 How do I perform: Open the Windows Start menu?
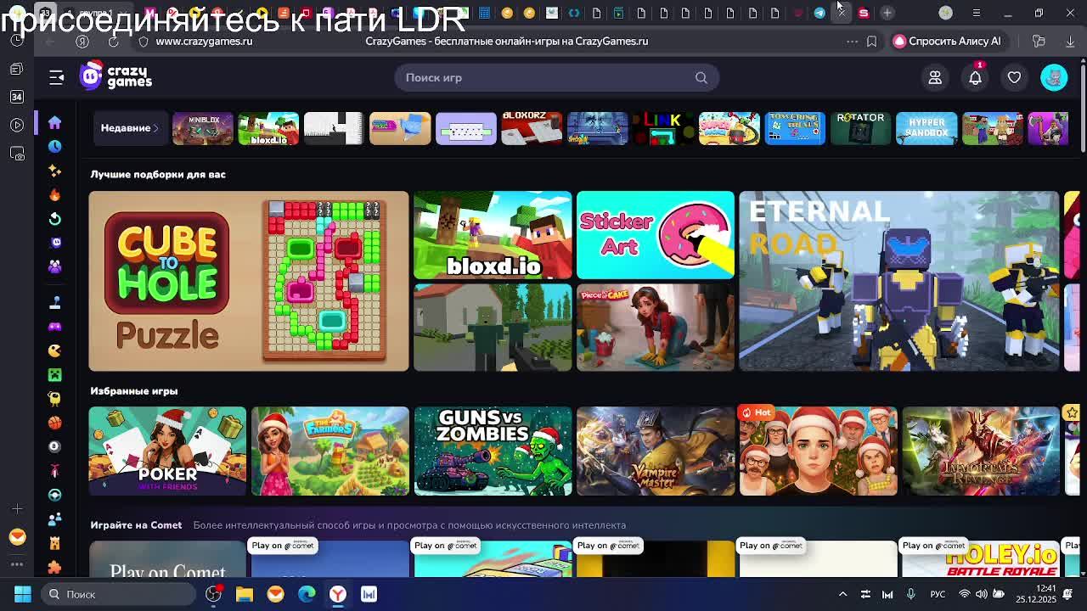click(x=22, y=594)
